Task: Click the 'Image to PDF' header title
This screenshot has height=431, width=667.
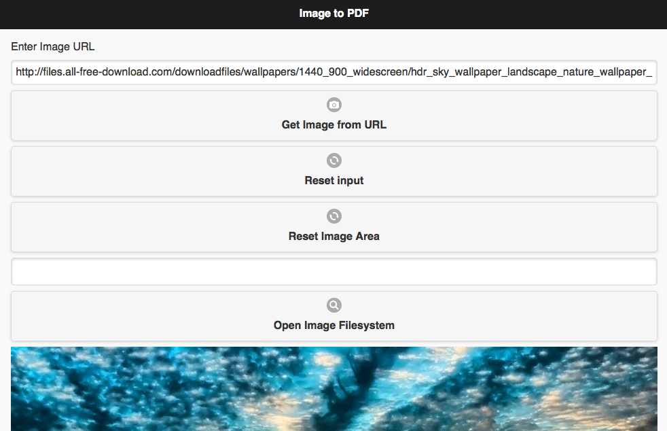Action: point(334,14)
